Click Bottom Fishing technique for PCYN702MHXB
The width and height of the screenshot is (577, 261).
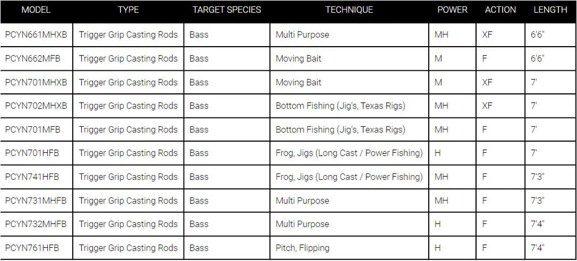(x=340, y=106)
